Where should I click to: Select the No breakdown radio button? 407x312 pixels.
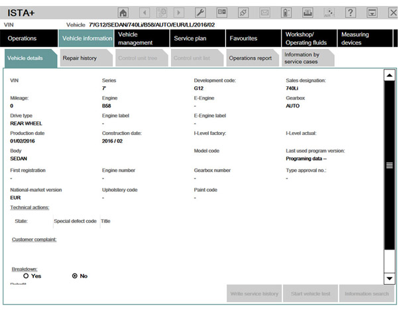75,276
